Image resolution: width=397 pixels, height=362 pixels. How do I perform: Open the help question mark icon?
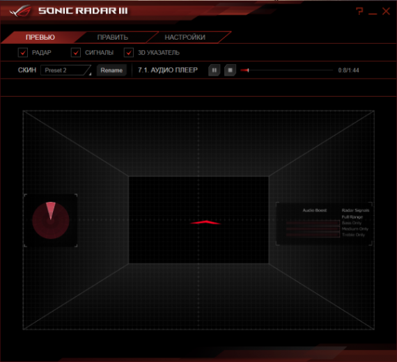tap(359, 11)
